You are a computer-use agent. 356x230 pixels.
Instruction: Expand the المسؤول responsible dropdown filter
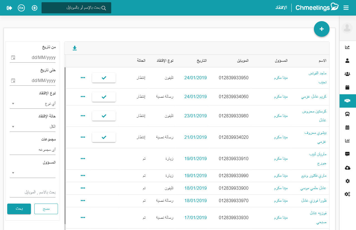point(33,173)
